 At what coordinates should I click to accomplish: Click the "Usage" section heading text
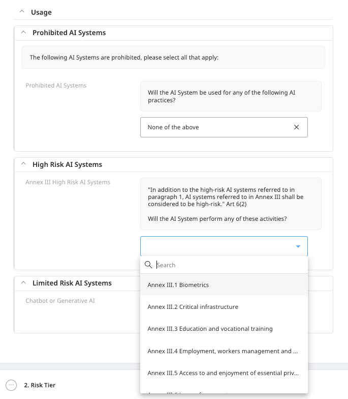[x=41, y=12]
